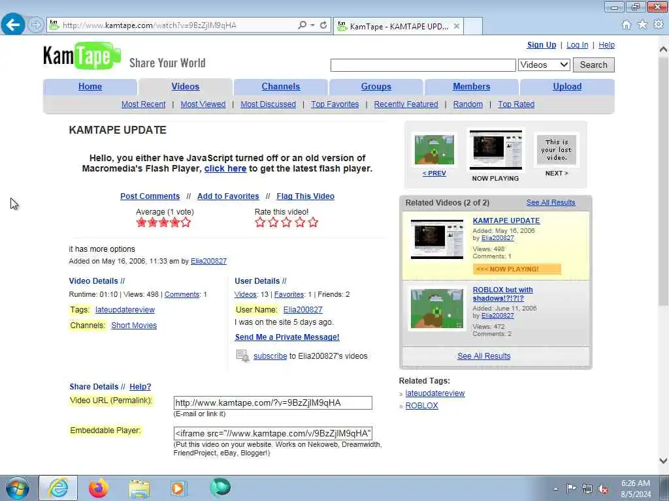Click the ROBLOX related tag
Viewport: 669px width, 501px height.
(x=421, y=406)
